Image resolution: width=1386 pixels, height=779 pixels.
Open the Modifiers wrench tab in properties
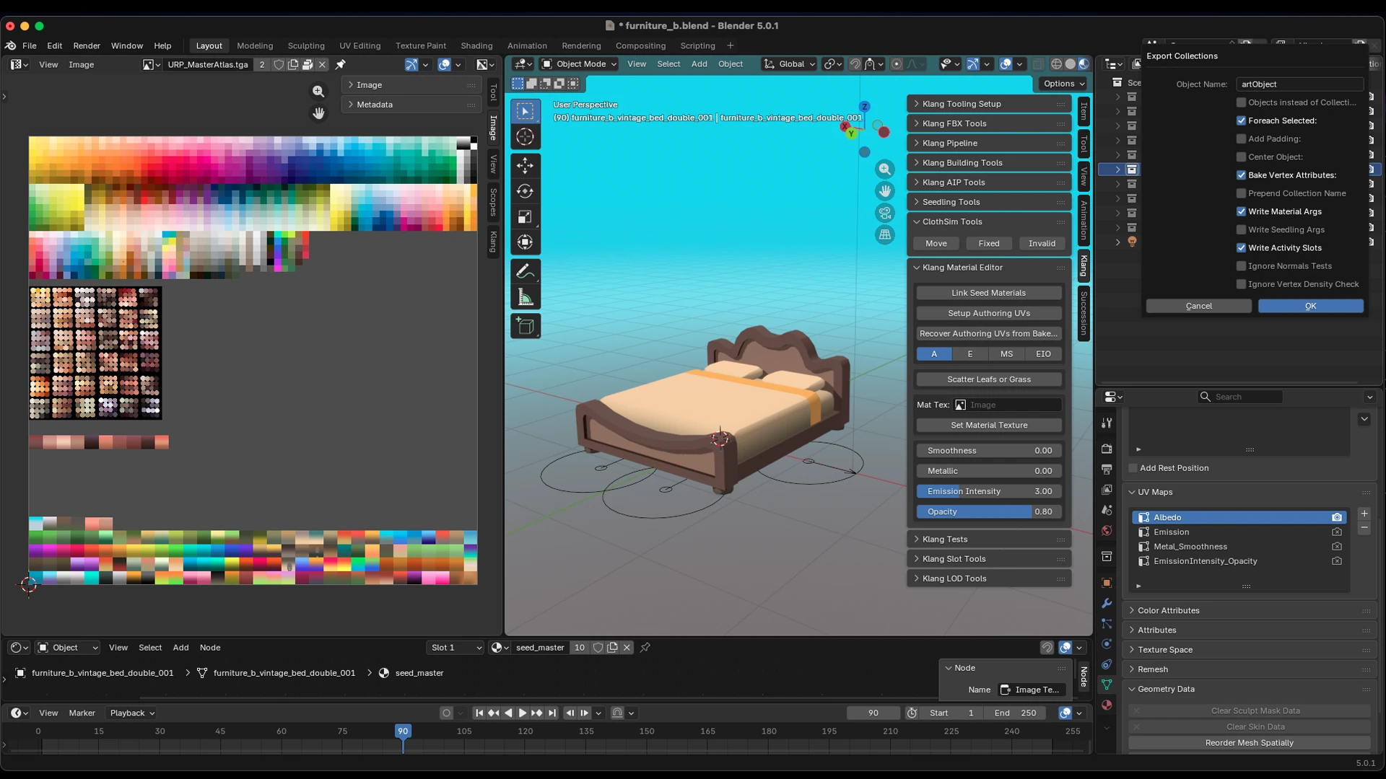pyautogui.click(x=1106, y=603)
